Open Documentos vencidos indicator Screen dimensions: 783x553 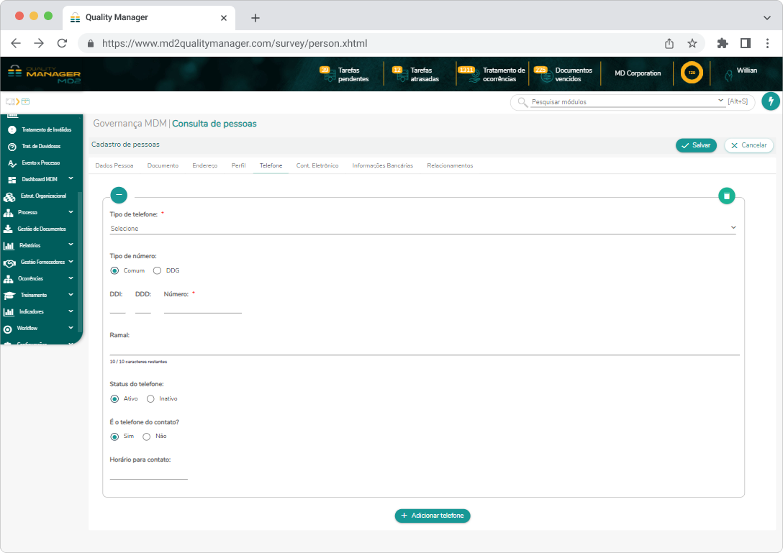(x=565, y=74)
